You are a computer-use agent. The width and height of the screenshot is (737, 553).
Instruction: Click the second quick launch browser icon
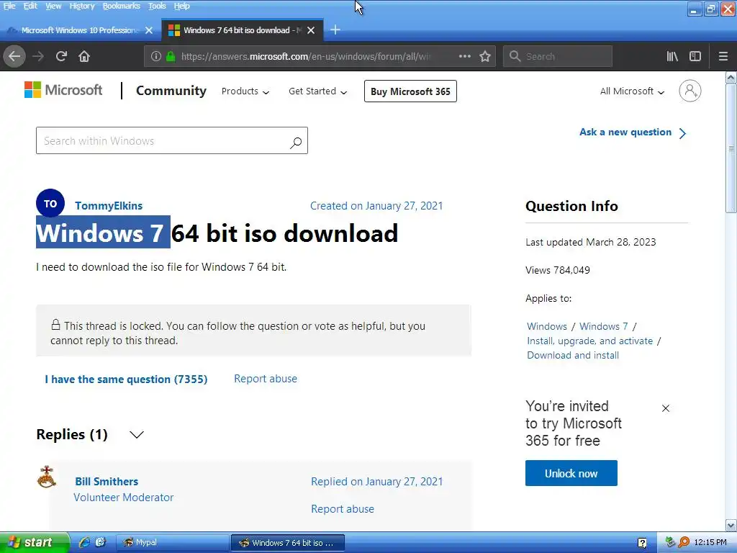100,542
